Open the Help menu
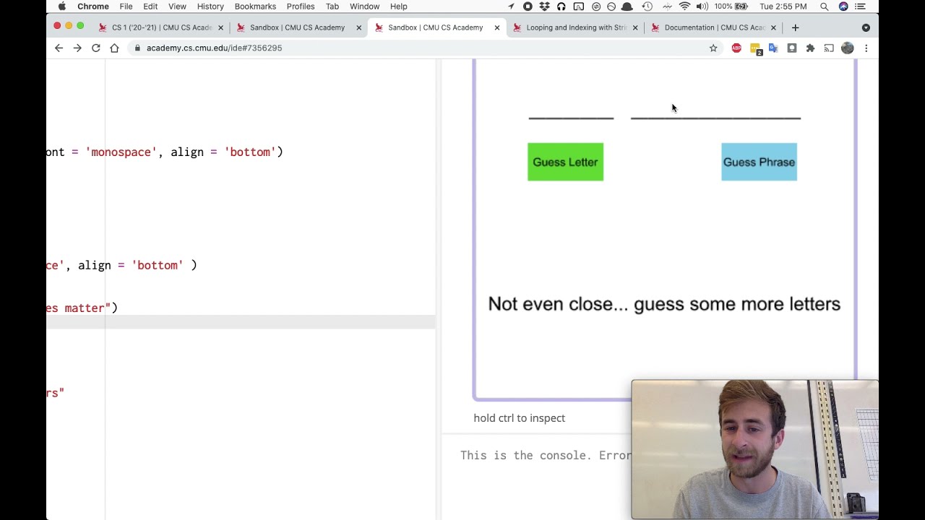Screen dimensions: 925x520 point(399,6)
